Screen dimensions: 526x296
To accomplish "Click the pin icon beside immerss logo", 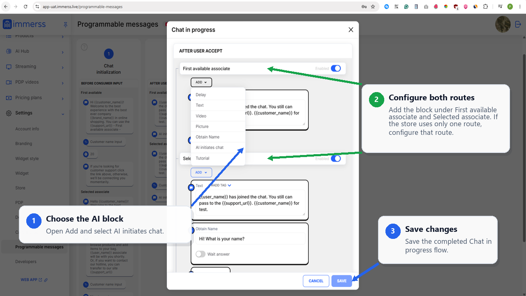I will pos(65,25).
